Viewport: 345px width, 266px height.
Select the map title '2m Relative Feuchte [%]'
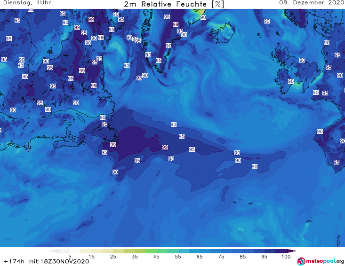click(174, 4)
